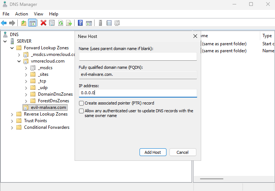Viewport: 275px width, 191px height.
Task: Expand the Trust Points node
Action: [12, 121]
